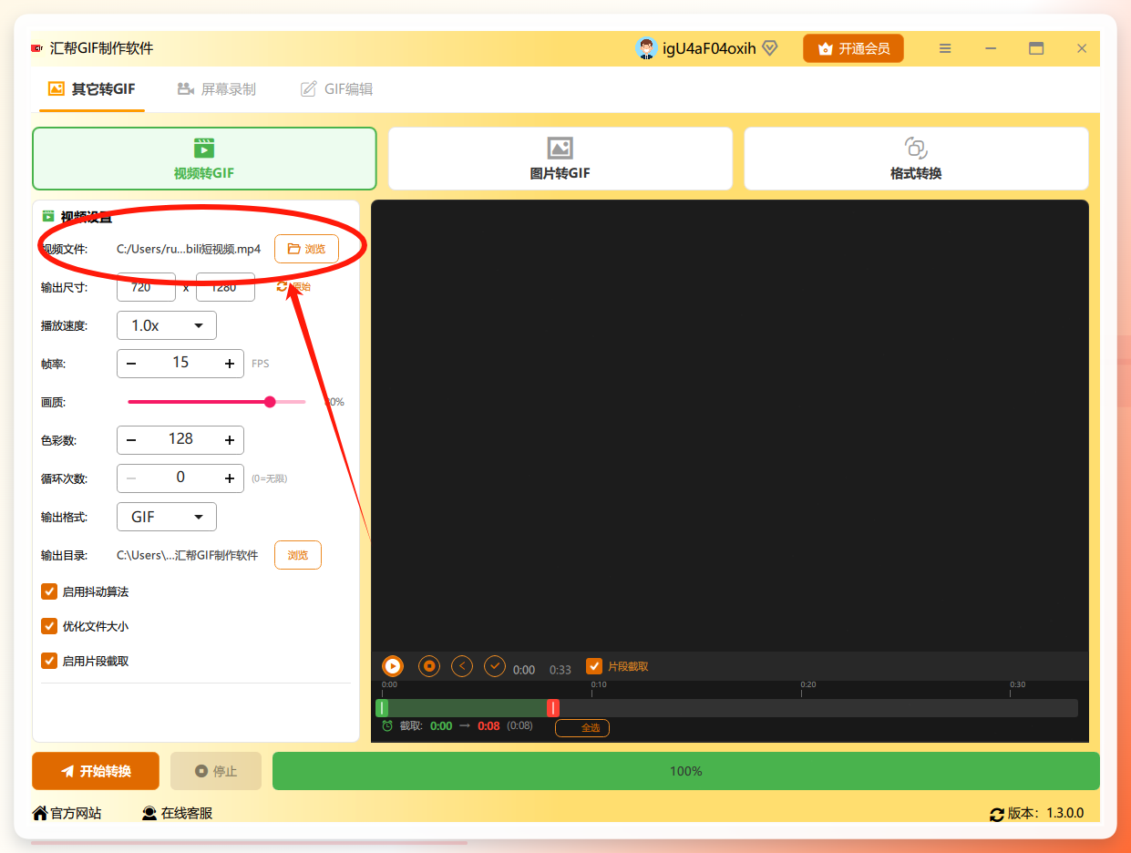Image resolution: width=1131 pixels, height=853 pixels.
Task: Click the left-arrow circle icon in player bar
Action: tap(462, 666)
